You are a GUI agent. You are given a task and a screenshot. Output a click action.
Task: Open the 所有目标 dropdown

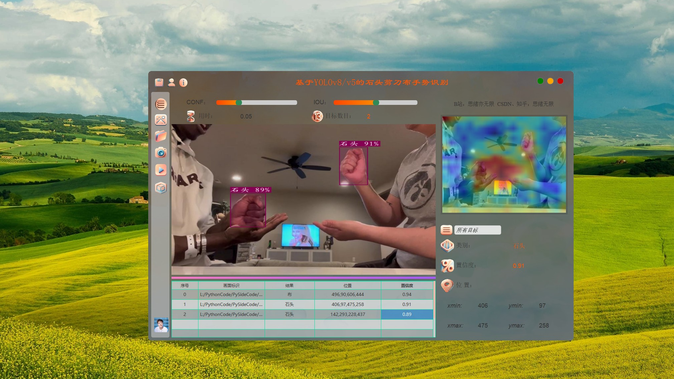pyautogui.click(x=478, y=230)
